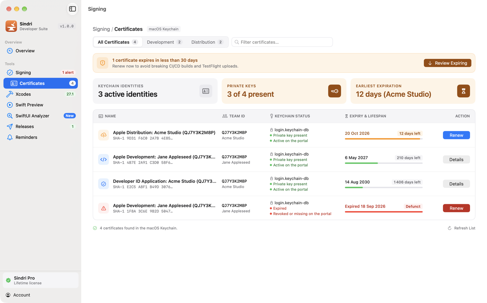Click Refresh List
487x303 pixels.
(461, 228)
